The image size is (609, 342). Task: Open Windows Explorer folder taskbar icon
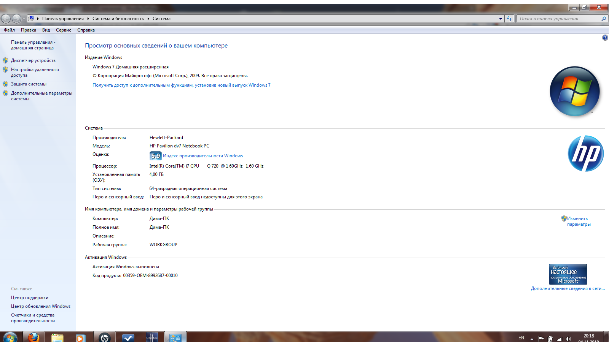[57, 337]
